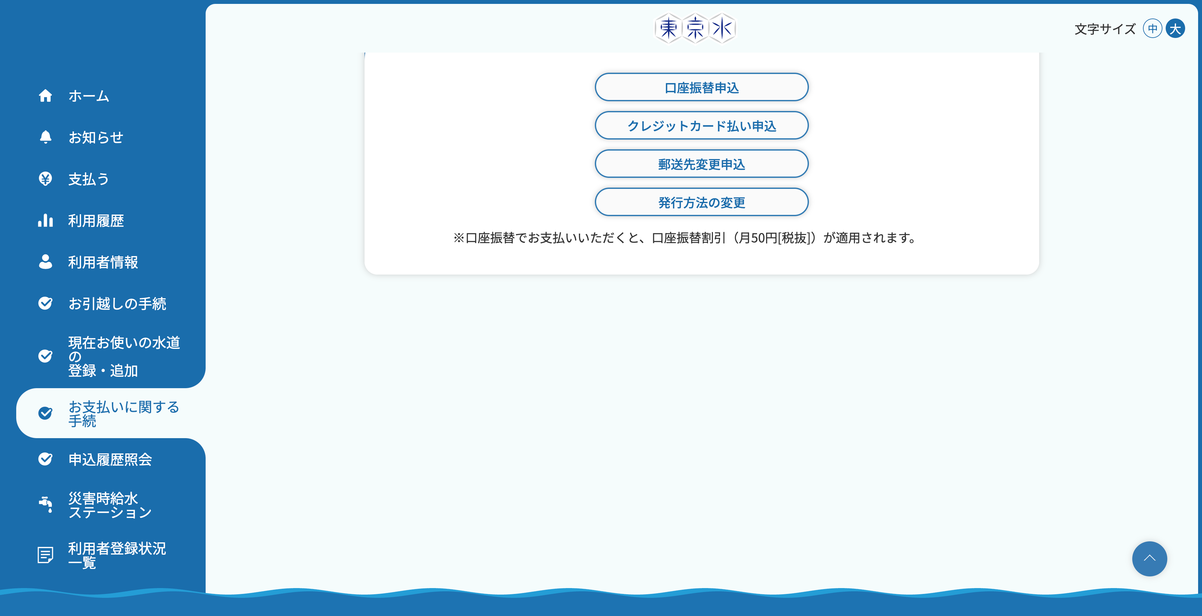Click the document icon next to 利用者登録状況一覧
This screenshot has height=616, width=1202.
(45, 555)
